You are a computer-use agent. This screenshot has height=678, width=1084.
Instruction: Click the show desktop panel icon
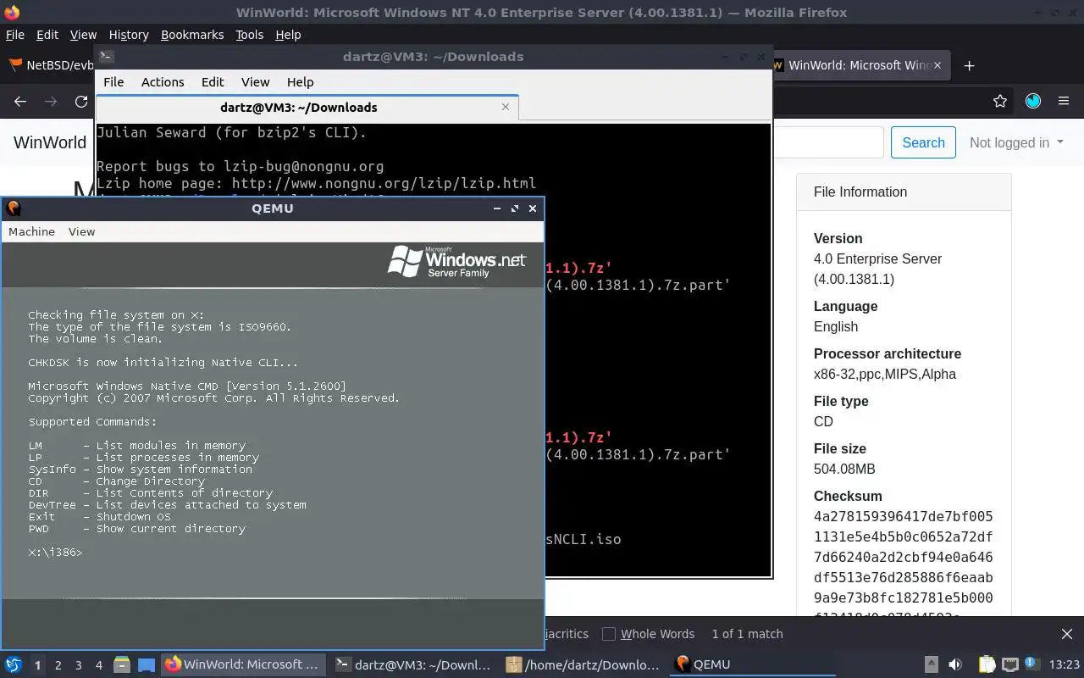[146, 664]
